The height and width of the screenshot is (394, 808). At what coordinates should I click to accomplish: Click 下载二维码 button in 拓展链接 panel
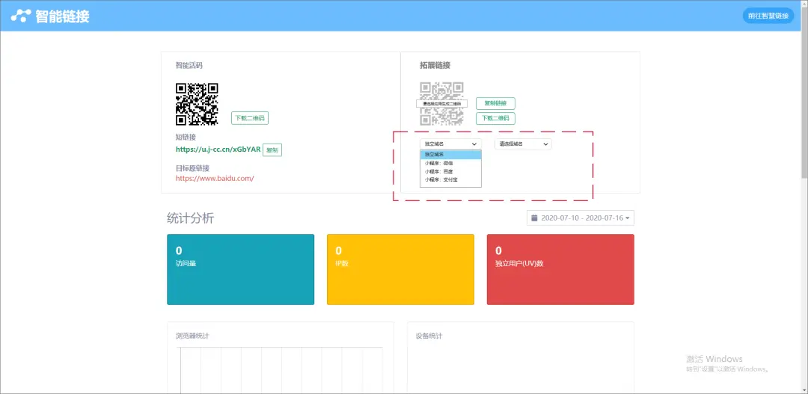495,118
